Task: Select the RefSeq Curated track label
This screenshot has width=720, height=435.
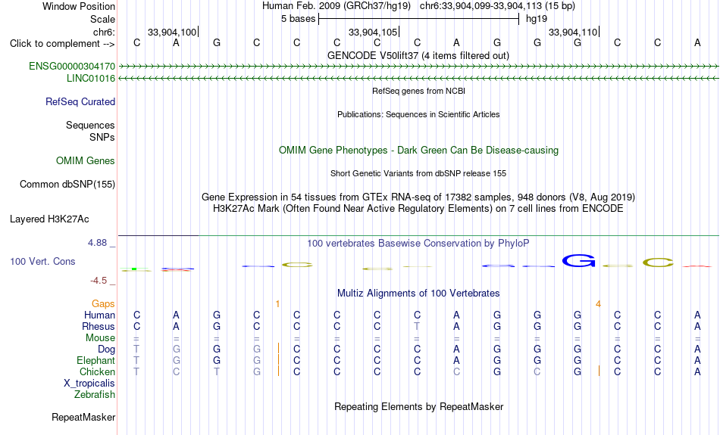Action: coord(80,102)
